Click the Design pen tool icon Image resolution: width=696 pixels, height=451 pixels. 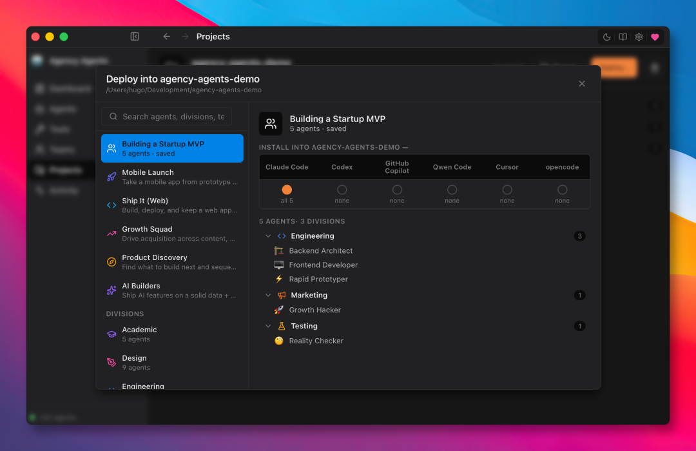pyautogui.click(x=111, y=363)
